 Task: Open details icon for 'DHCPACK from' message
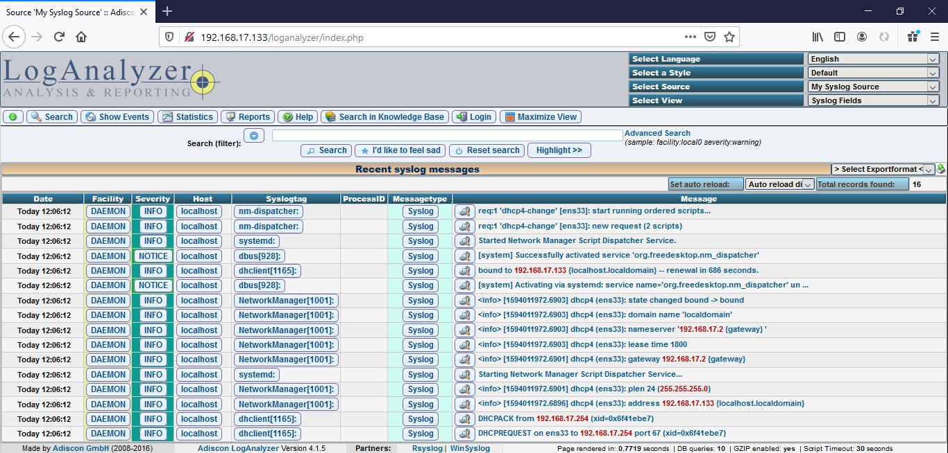click(464, 419)
